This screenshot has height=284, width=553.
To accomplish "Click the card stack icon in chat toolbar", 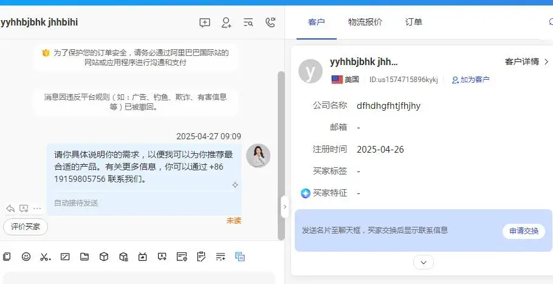I will [x=7, y=257].
